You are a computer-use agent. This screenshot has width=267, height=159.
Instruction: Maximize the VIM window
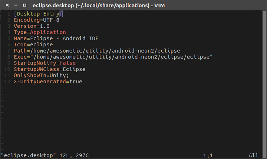point(25,5)
